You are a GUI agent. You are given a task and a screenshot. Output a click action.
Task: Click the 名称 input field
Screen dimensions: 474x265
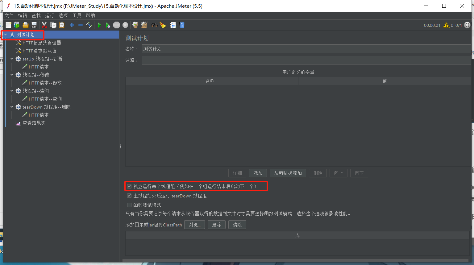tap(306, 49)
